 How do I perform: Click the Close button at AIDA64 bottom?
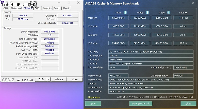click(188, 103)
